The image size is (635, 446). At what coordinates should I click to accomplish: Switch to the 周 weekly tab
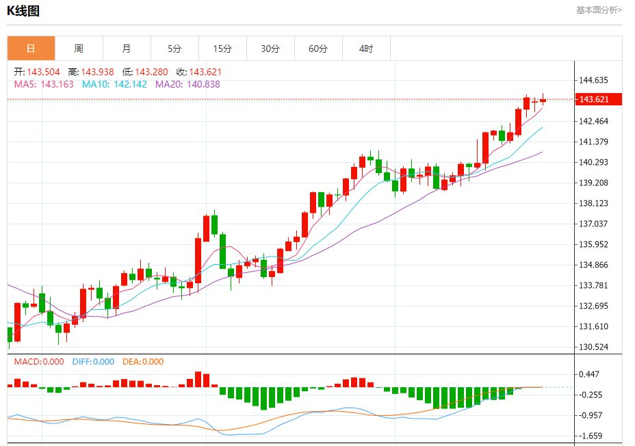tap(79, 49)
